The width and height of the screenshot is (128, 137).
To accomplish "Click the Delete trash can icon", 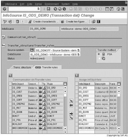I will pyautogui.click(x=18, y=22).
